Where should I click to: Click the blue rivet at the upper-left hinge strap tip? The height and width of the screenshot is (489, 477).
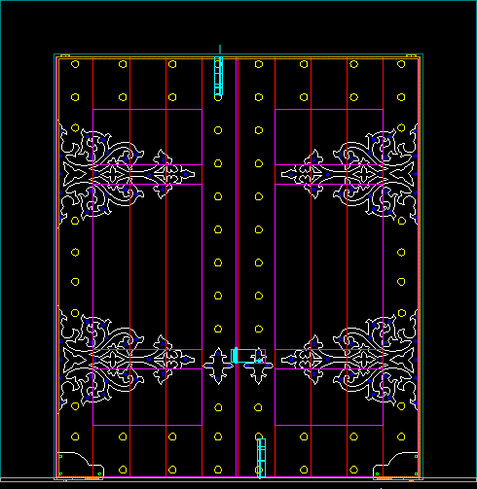point(186,175)
